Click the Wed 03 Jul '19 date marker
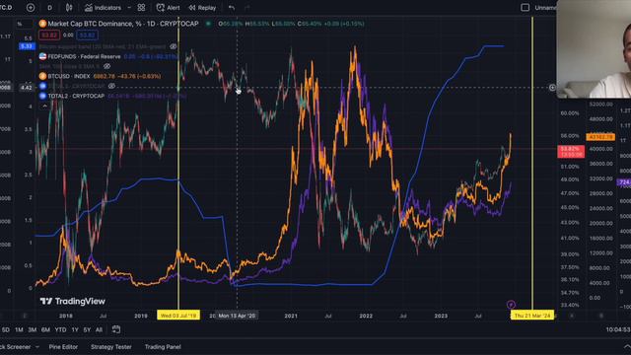Image resolution: width=631 pixels, height=355 pixels. click(x=178, y=316)
